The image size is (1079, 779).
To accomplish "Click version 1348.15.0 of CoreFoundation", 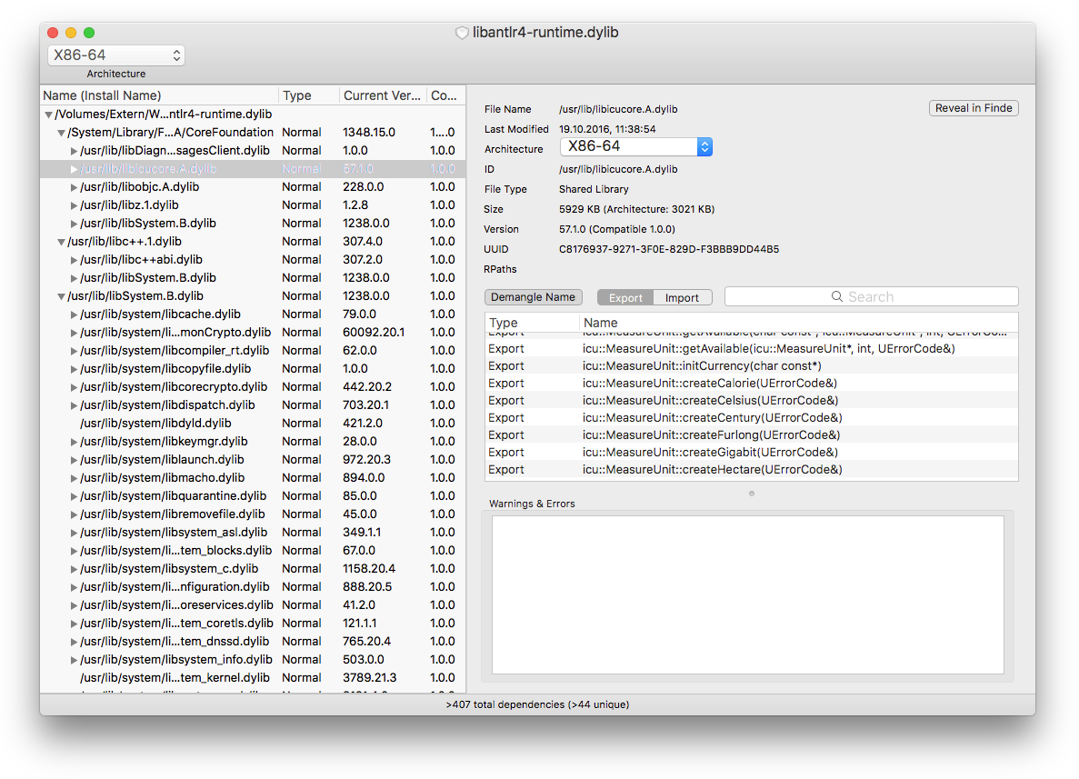I will click(369, 133).
